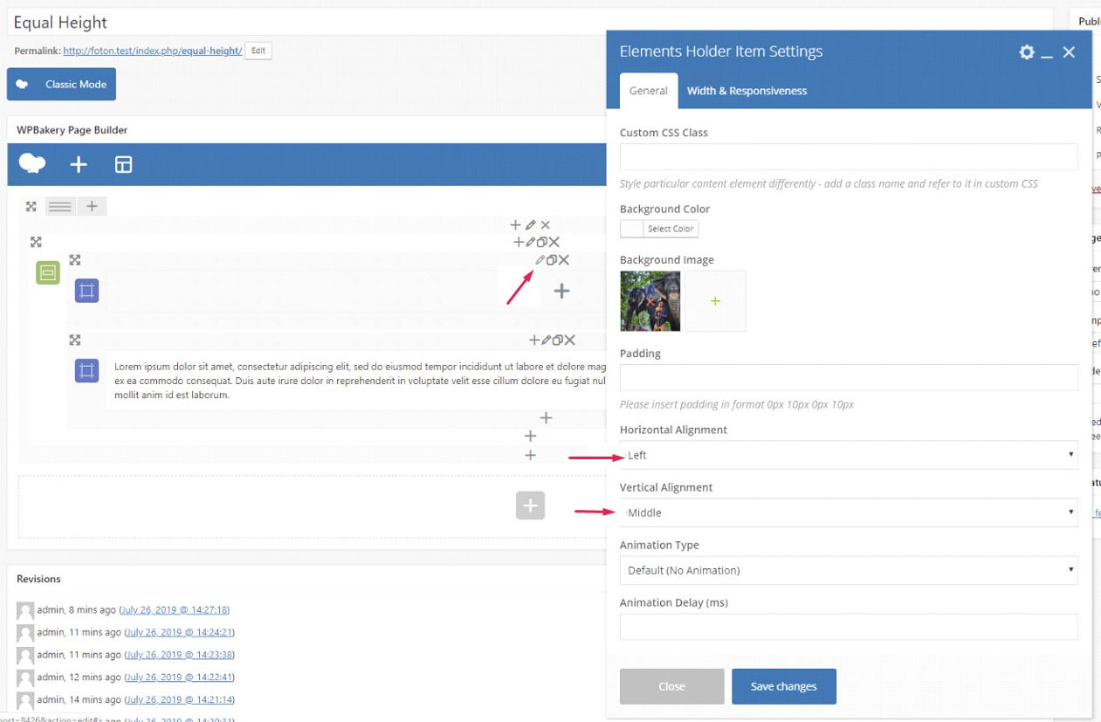Click the row layout lines icon
Screen dimensions: 1101x722
coord(60,207)
